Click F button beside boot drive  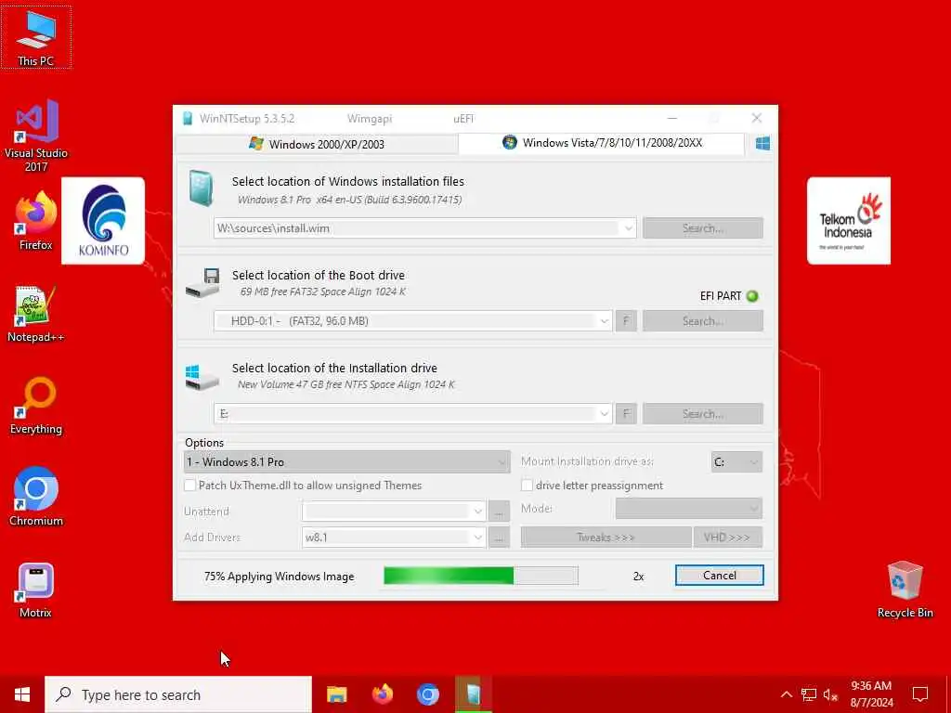coord(626,320)
